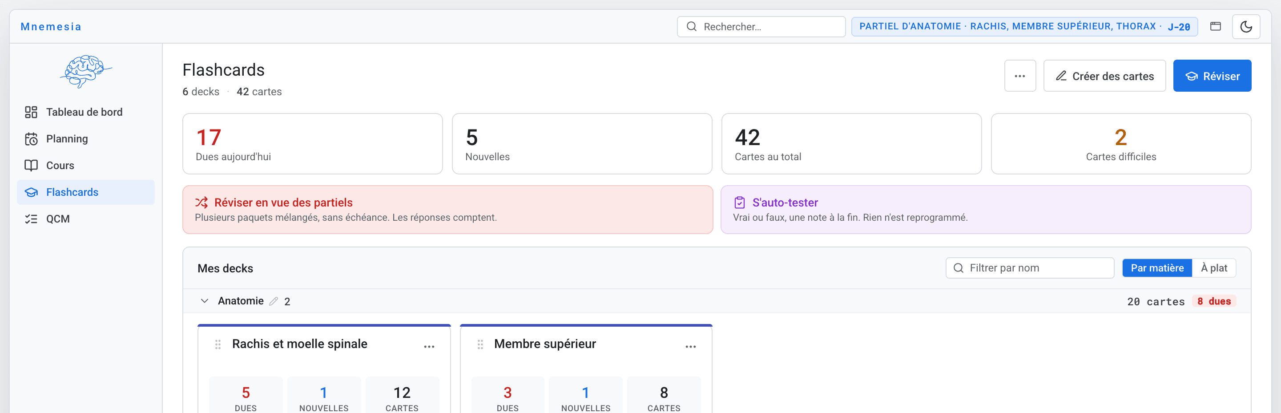Click the Tableau de bord grid icon

[31, 112]
